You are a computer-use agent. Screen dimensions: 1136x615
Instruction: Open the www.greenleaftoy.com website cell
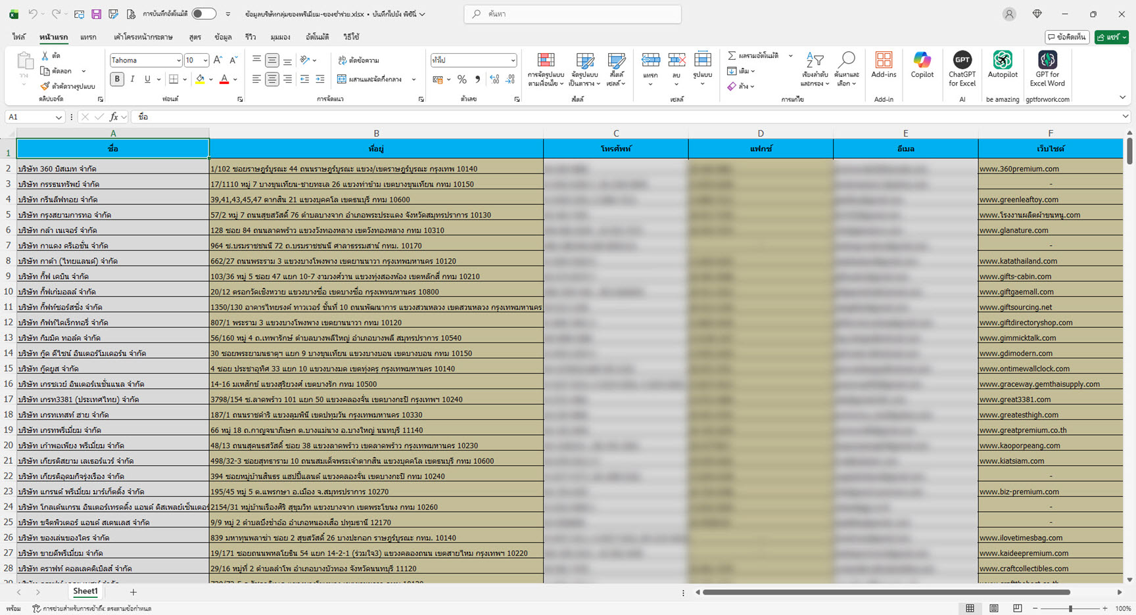click(1018, 200)
